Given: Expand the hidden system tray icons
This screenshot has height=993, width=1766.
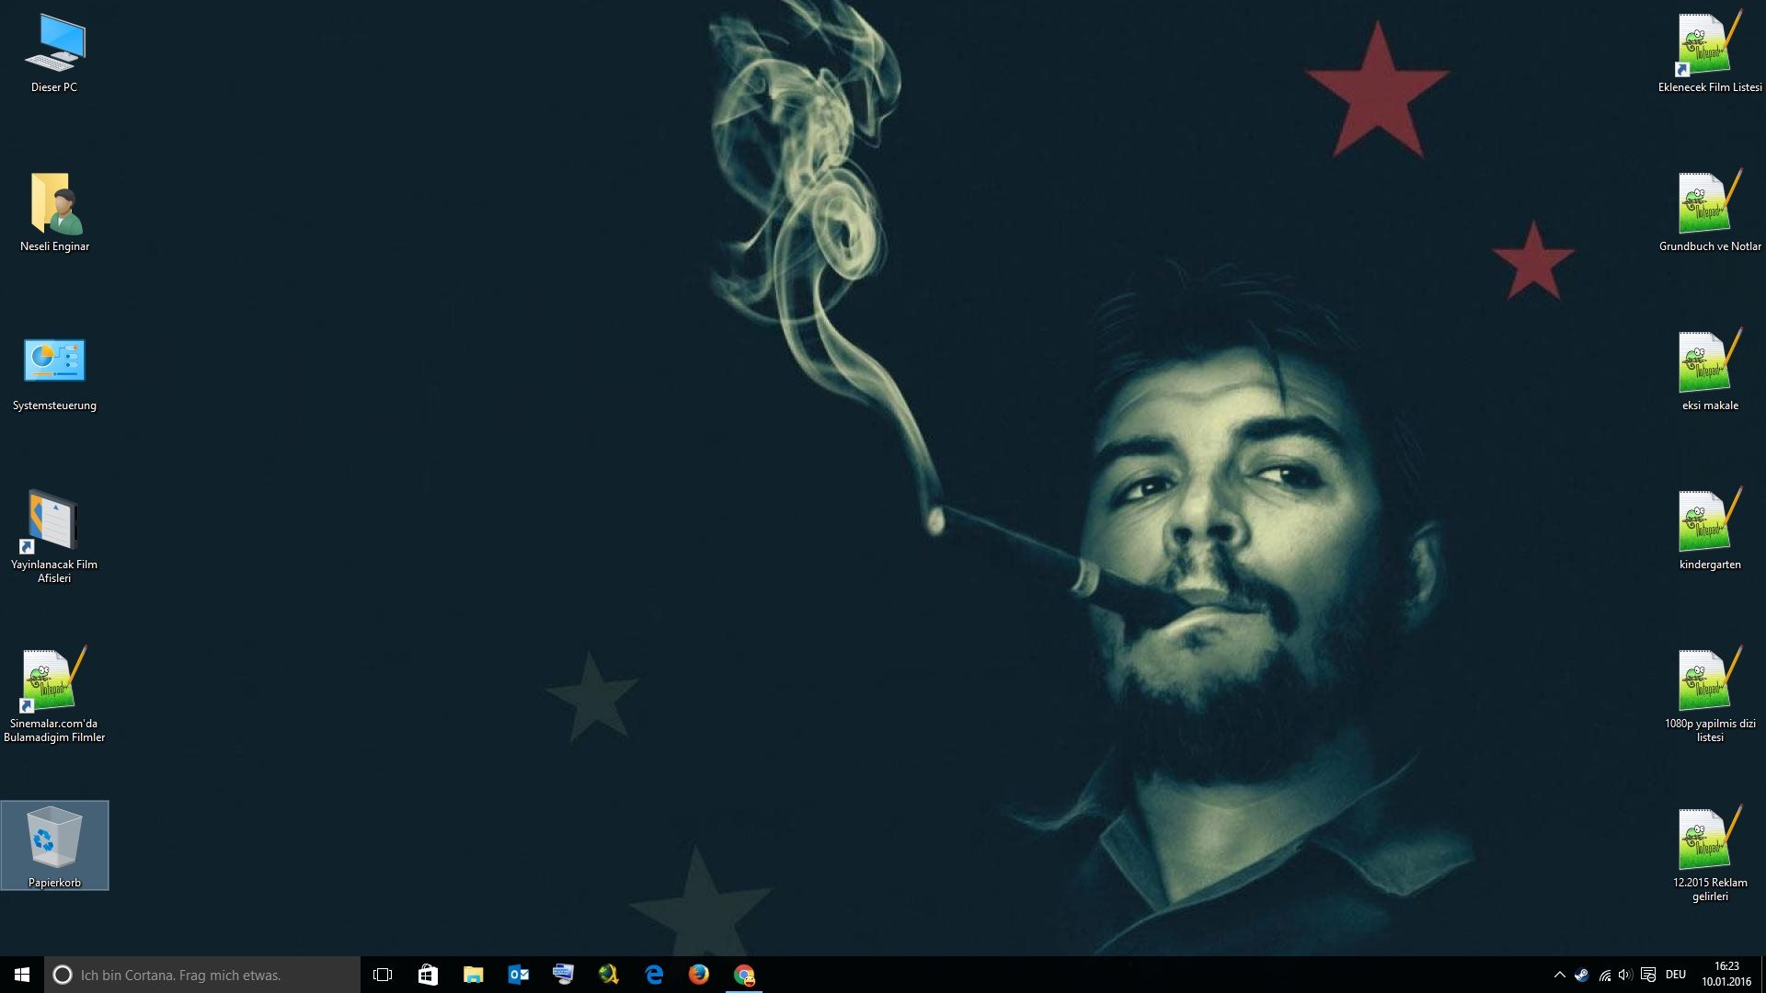Looking at the screenshot, I should click(x=1559, y=975).
